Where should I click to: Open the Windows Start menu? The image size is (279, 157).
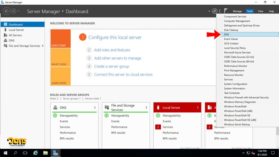(x=5, y=153)
